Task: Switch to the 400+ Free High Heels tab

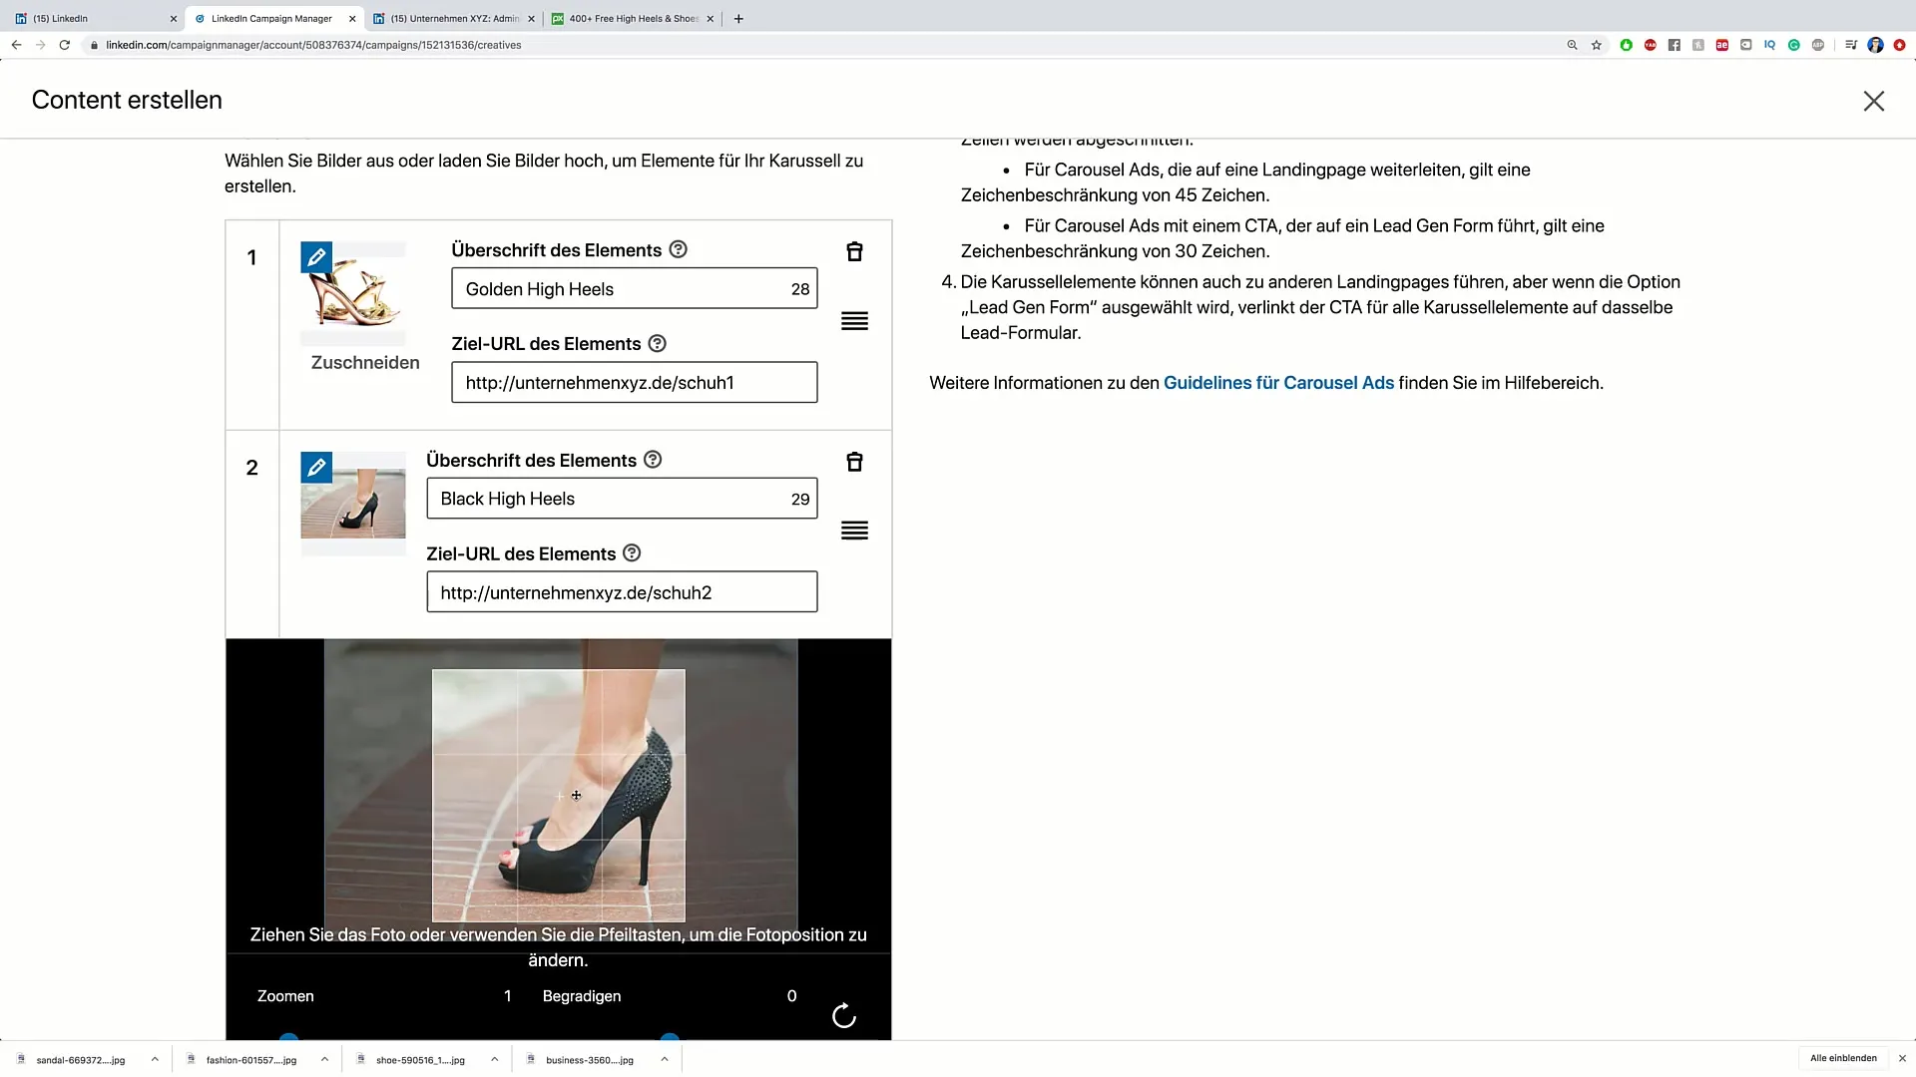Action: tap(633, 18)
